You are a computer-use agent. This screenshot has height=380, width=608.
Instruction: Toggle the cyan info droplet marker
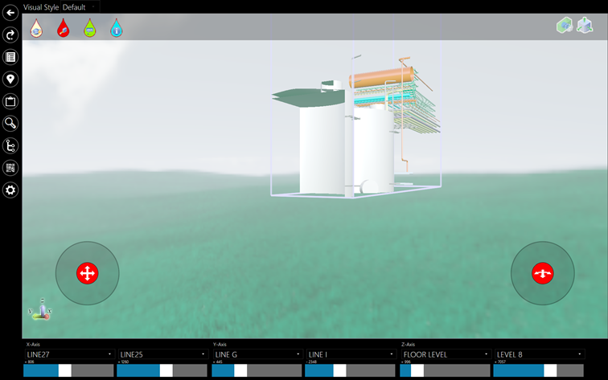point(117,29)
